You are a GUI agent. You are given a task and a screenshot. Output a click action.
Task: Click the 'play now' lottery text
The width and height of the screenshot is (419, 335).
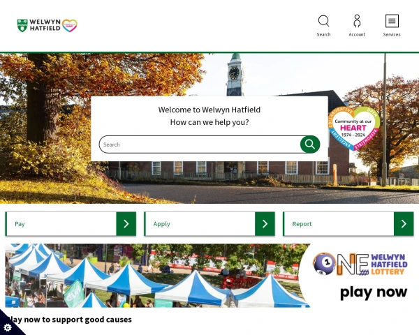[374, 292]
